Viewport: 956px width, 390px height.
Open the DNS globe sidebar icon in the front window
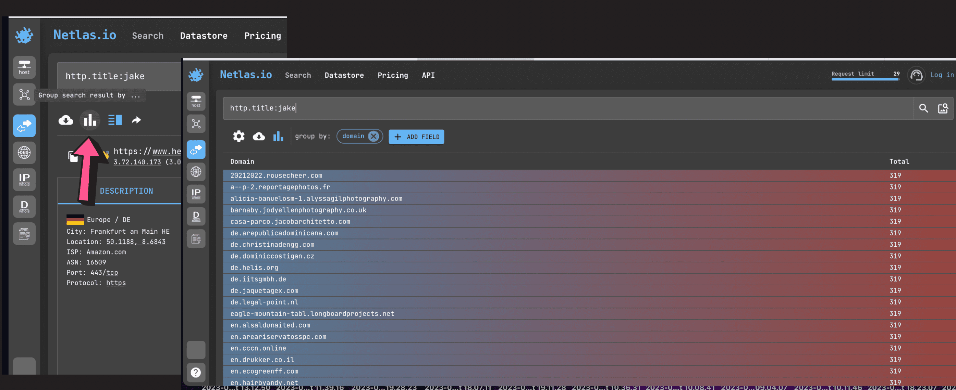point(196,171)
